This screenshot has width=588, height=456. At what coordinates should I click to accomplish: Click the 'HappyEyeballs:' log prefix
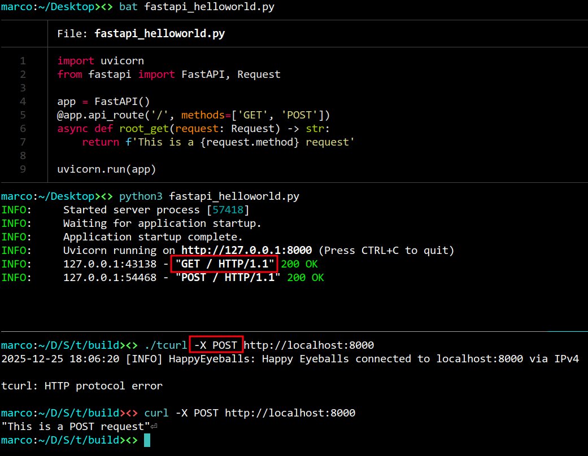[212, 359]
